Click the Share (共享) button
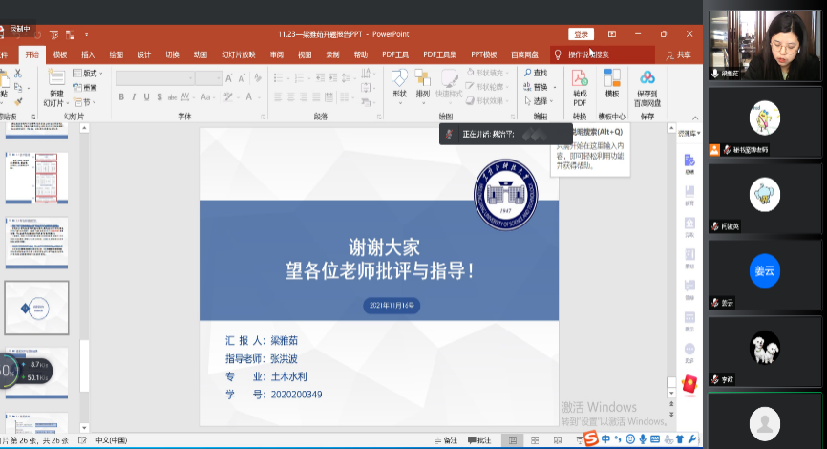 coord(679,54)
